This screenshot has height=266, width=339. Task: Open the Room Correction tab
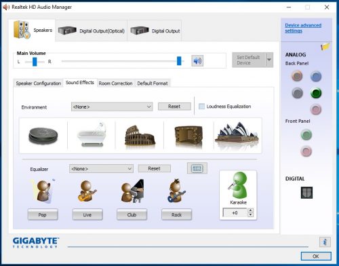point(115,83)
